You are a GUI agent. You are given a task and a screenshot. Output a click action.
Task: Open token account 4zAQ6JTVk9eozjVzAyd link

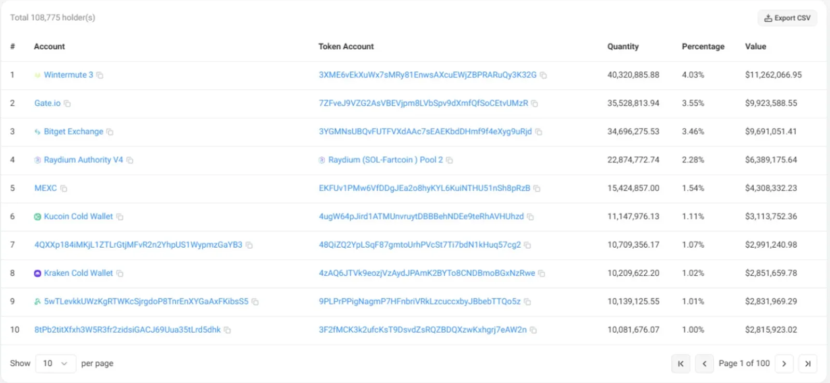(x=426, y=273)
